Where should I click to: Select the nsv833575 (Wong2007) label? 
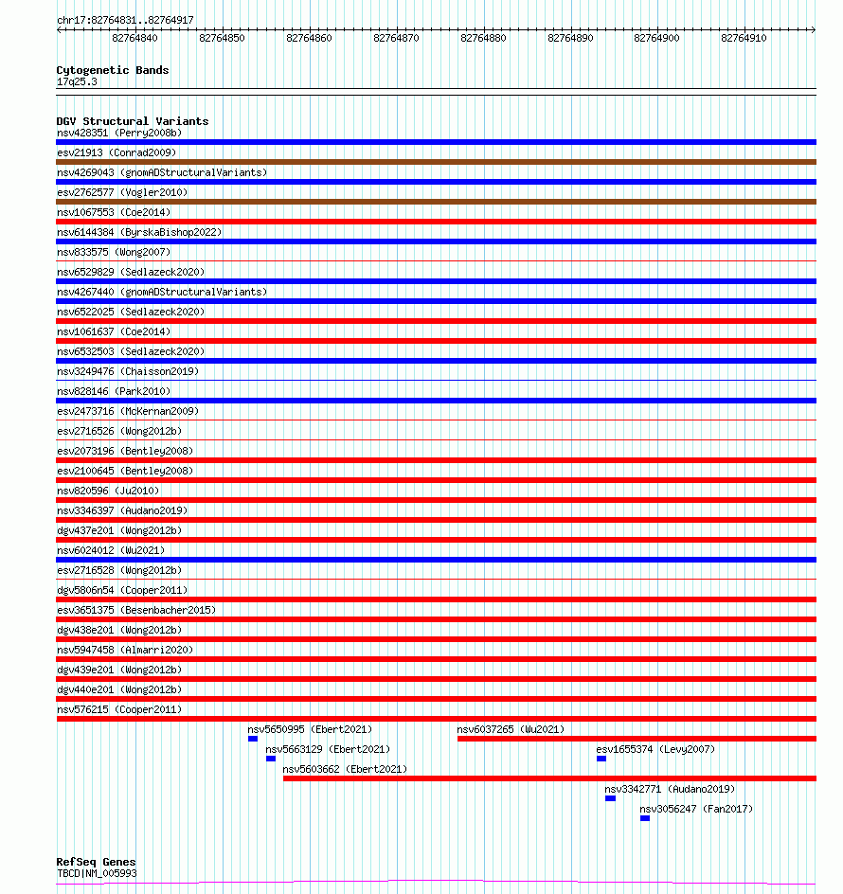click(114, 253)
